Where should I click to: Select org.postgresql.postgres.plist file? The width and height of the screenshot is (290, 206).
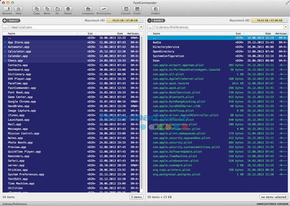(x=217, y=175)
